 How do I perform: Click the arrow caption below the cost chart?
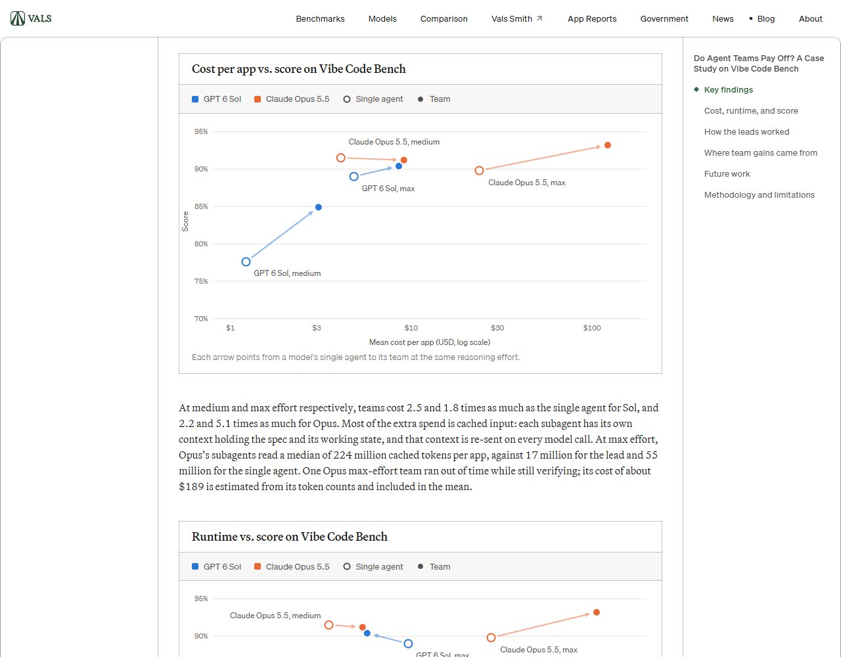pyautogui.click(x=355, y=357)
